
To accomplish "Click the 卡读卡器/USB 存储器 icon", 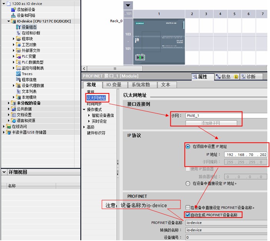I will click(8, 132).
